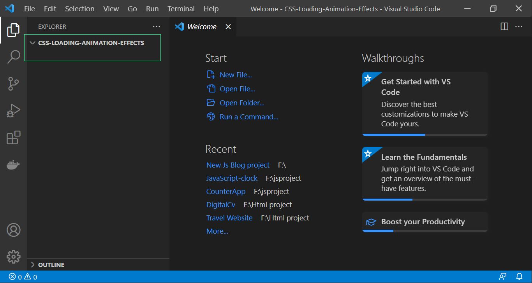Collapse the CSS-LOADING-ANIMATION-EFFECTS folder section
Viewport: 532px width, 283px height.
click(x=32, y=43)
